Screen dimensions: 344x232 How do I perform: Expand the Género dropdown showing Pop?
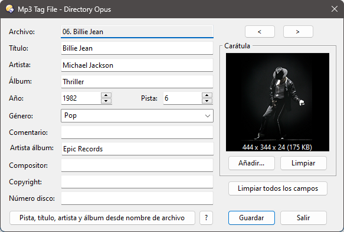137,116
